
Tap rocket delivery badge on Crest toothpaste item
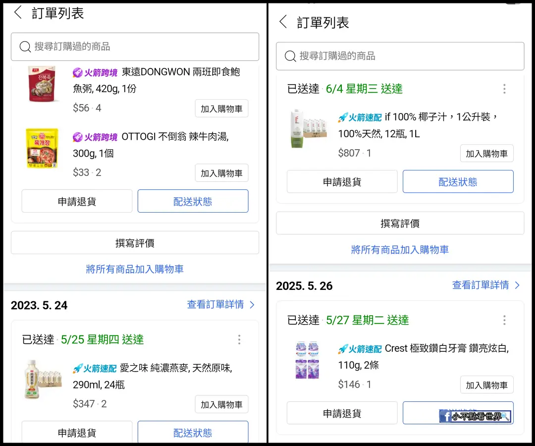point(360,349)
